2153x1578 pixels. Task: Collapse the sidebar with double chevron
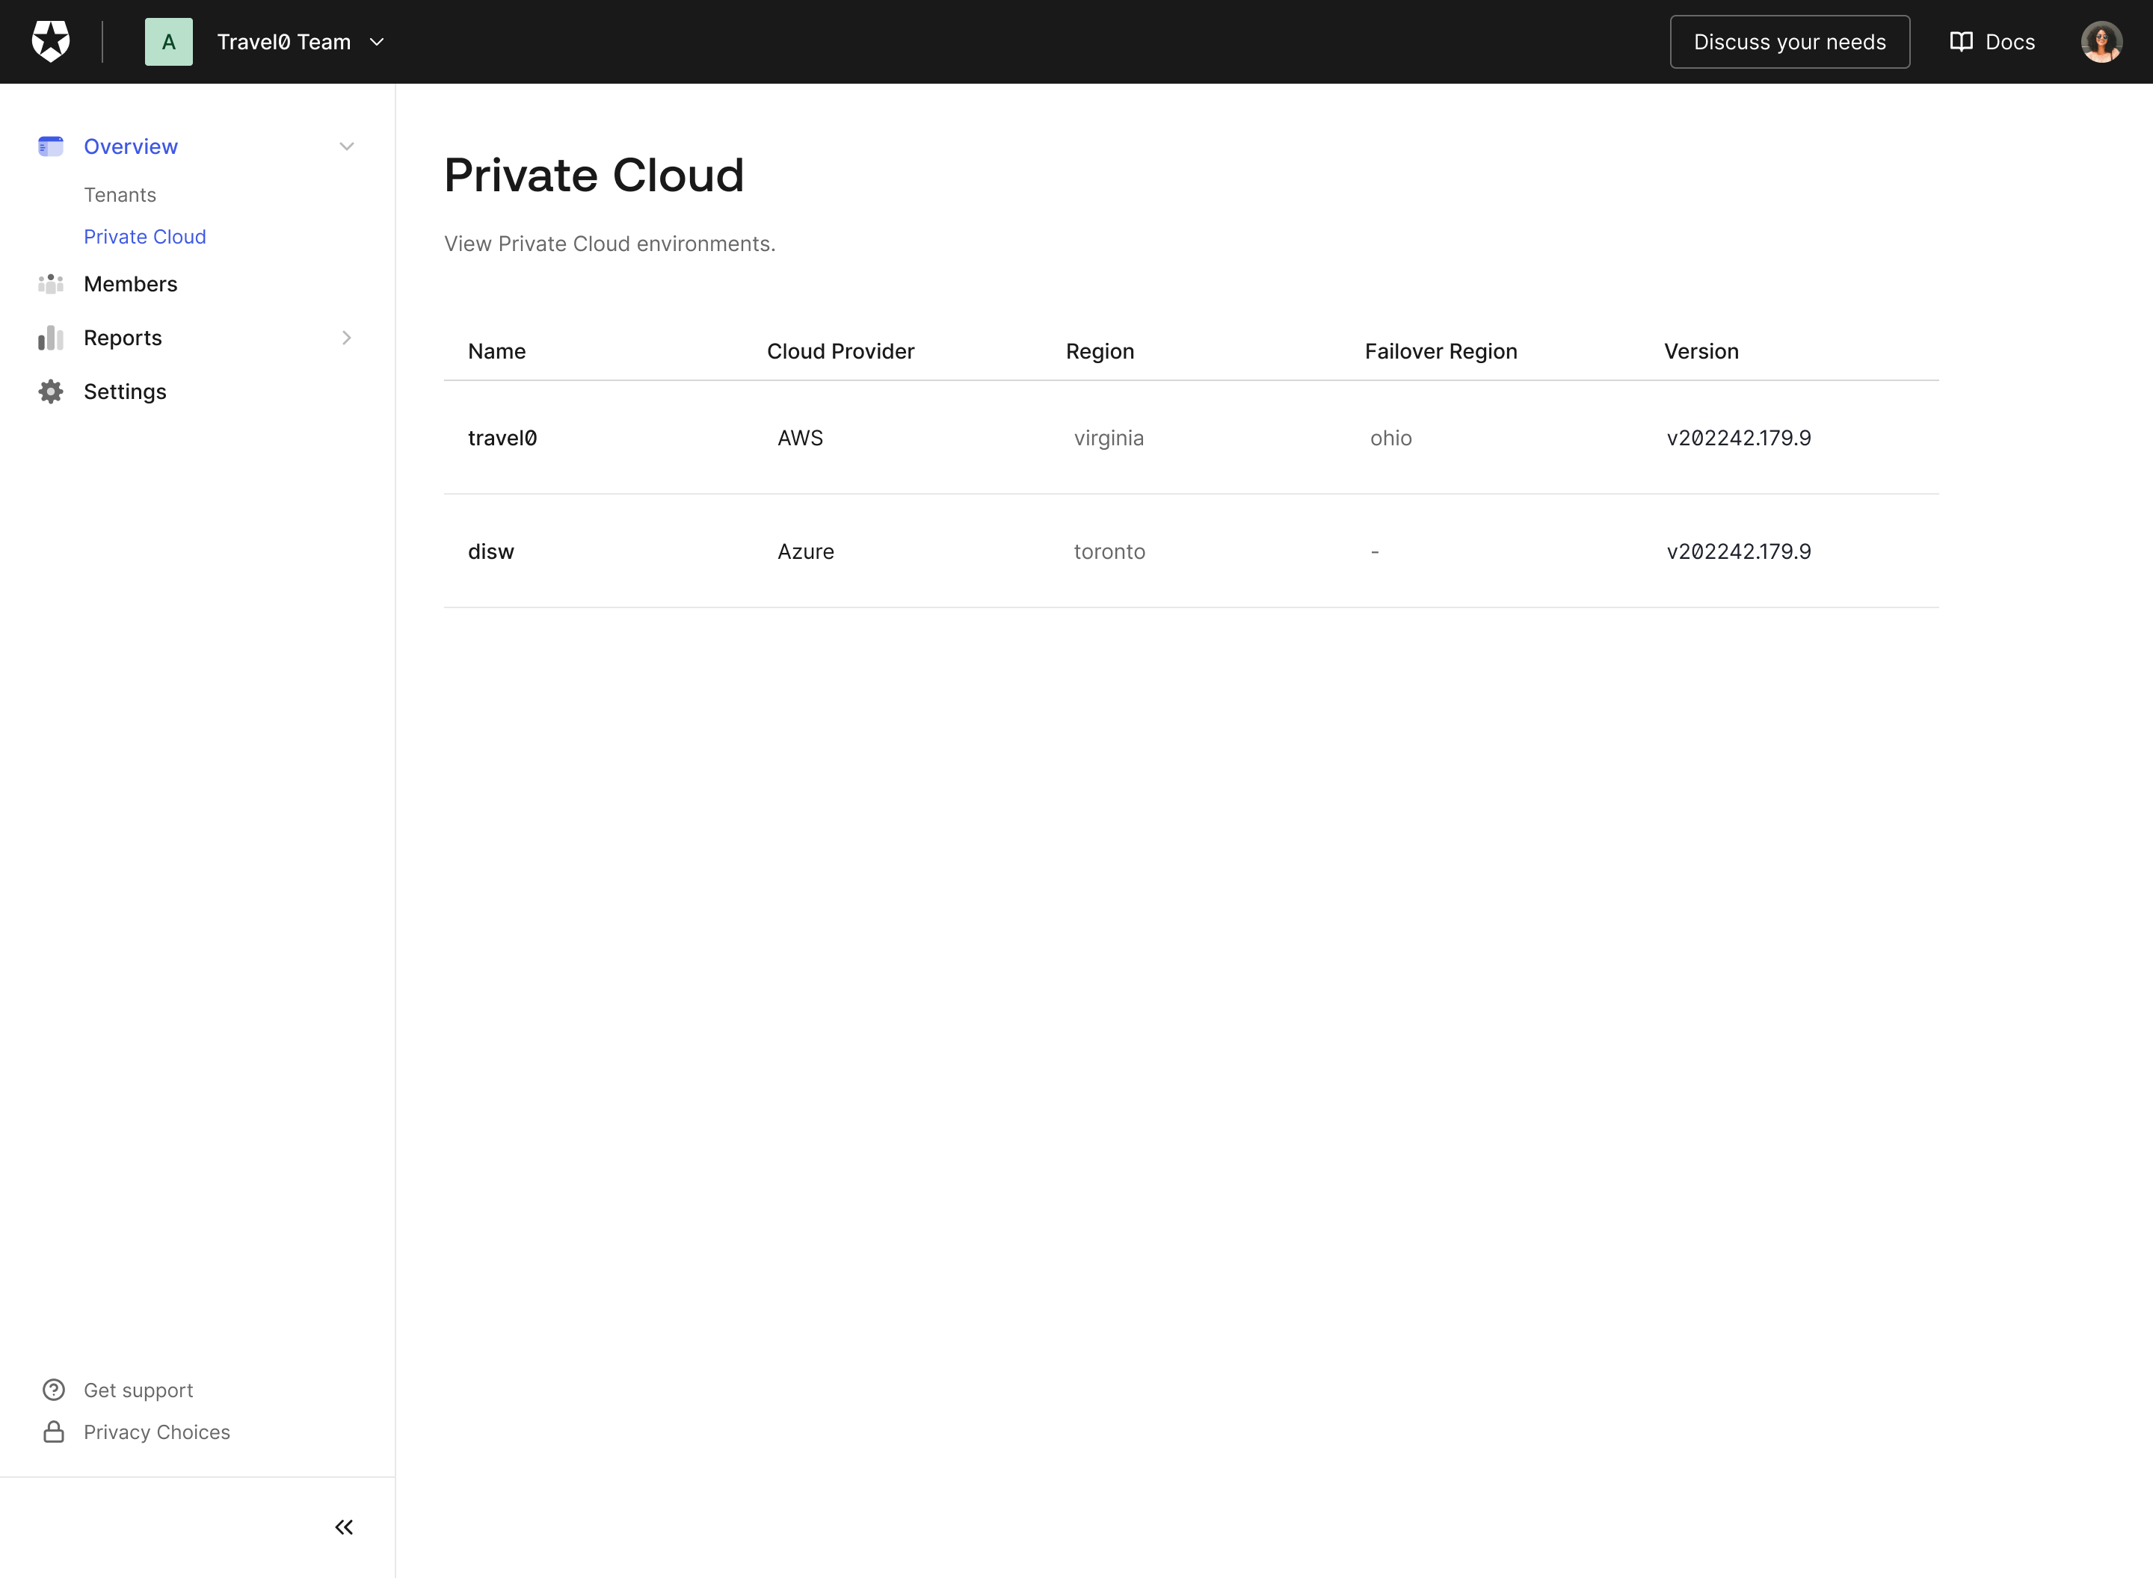point(344,1527)
